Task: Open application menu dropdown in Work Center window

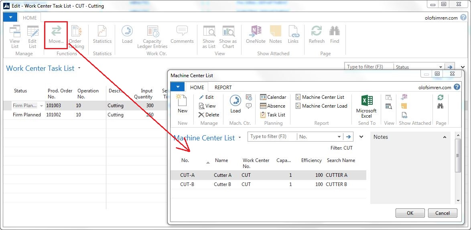Action: [x=10, y=17]
